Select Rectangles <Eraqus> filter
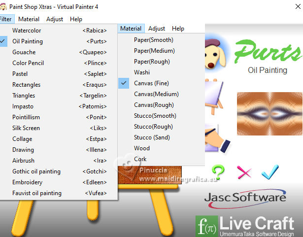This screenshot has width=303, height=237. [59, 85]
